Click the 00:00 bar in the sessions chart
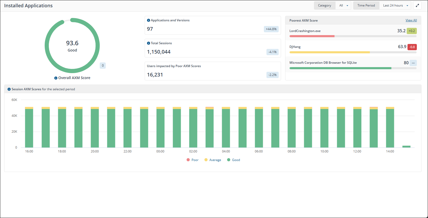The height and width of the screenshot is (218, 428). click(160, 127)
